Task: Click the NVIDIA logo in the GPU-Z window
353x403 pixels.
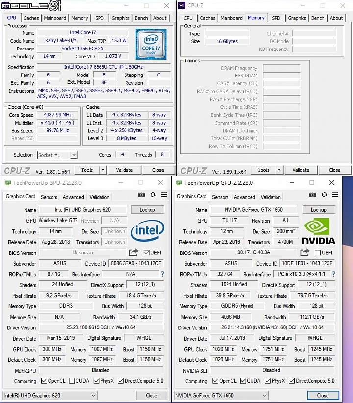Action: (318, 231)
